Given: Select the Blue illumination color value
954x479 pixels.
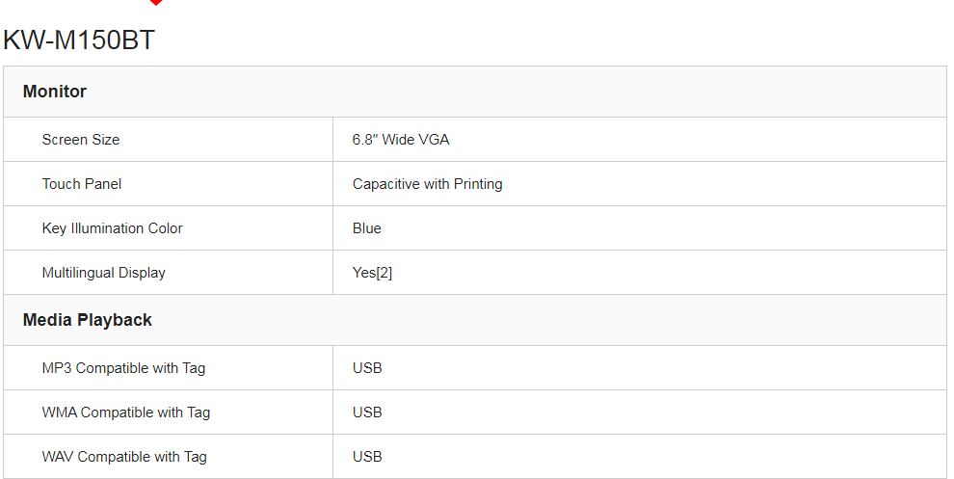Looking at the screenshot, I should click(367, 228).
